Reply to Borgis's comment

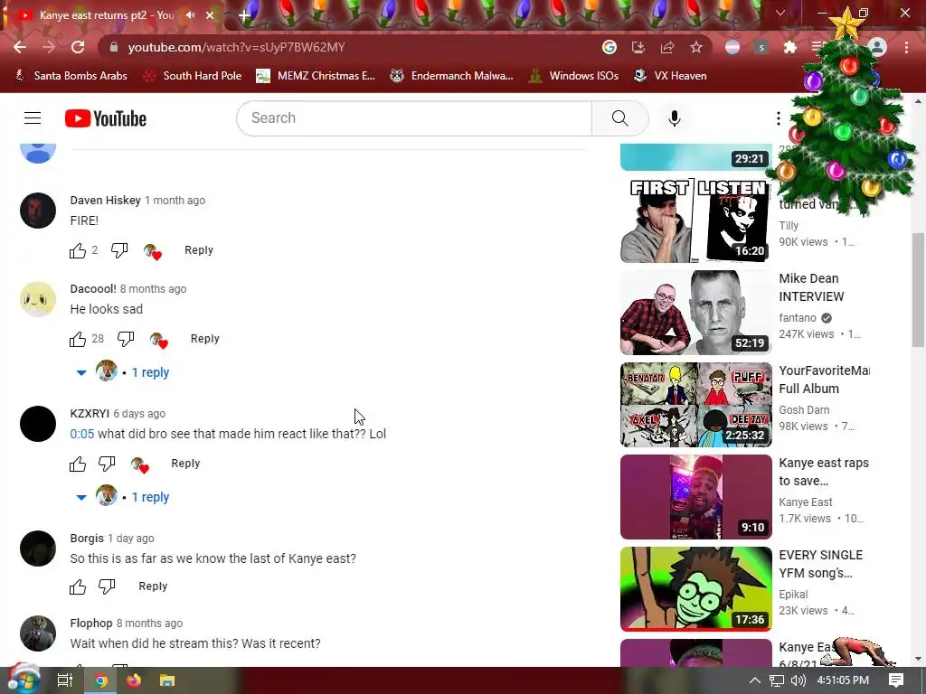[x=153, y=586]
